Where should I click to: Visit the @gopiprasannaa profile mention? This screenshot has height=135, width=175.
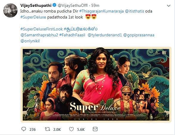point(139,35)
